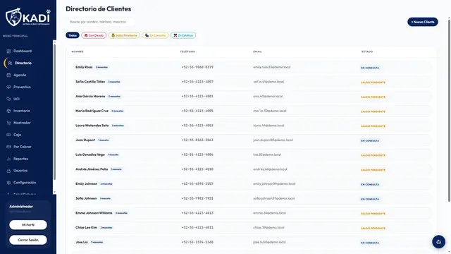The image size is (451, 254).
Task: Click phone number +52-55-7982-7951
Action: pyautogui.click(x=197, y=198)
